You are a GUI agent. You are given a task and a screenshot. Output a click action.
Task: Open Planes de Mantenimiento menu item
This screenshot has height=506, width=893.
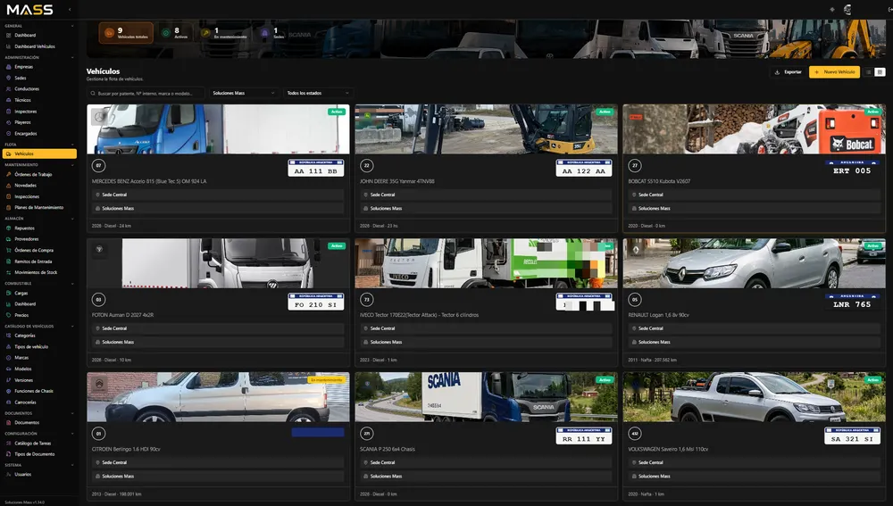(x=38, y=208)
